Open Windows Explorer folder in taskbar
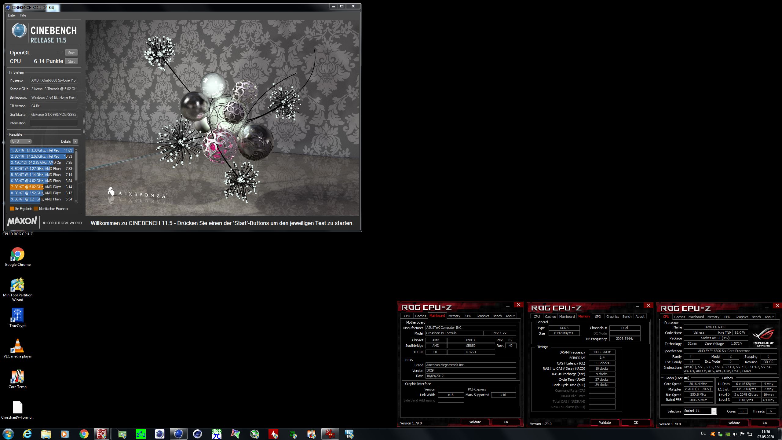 [x=46, y=434]
